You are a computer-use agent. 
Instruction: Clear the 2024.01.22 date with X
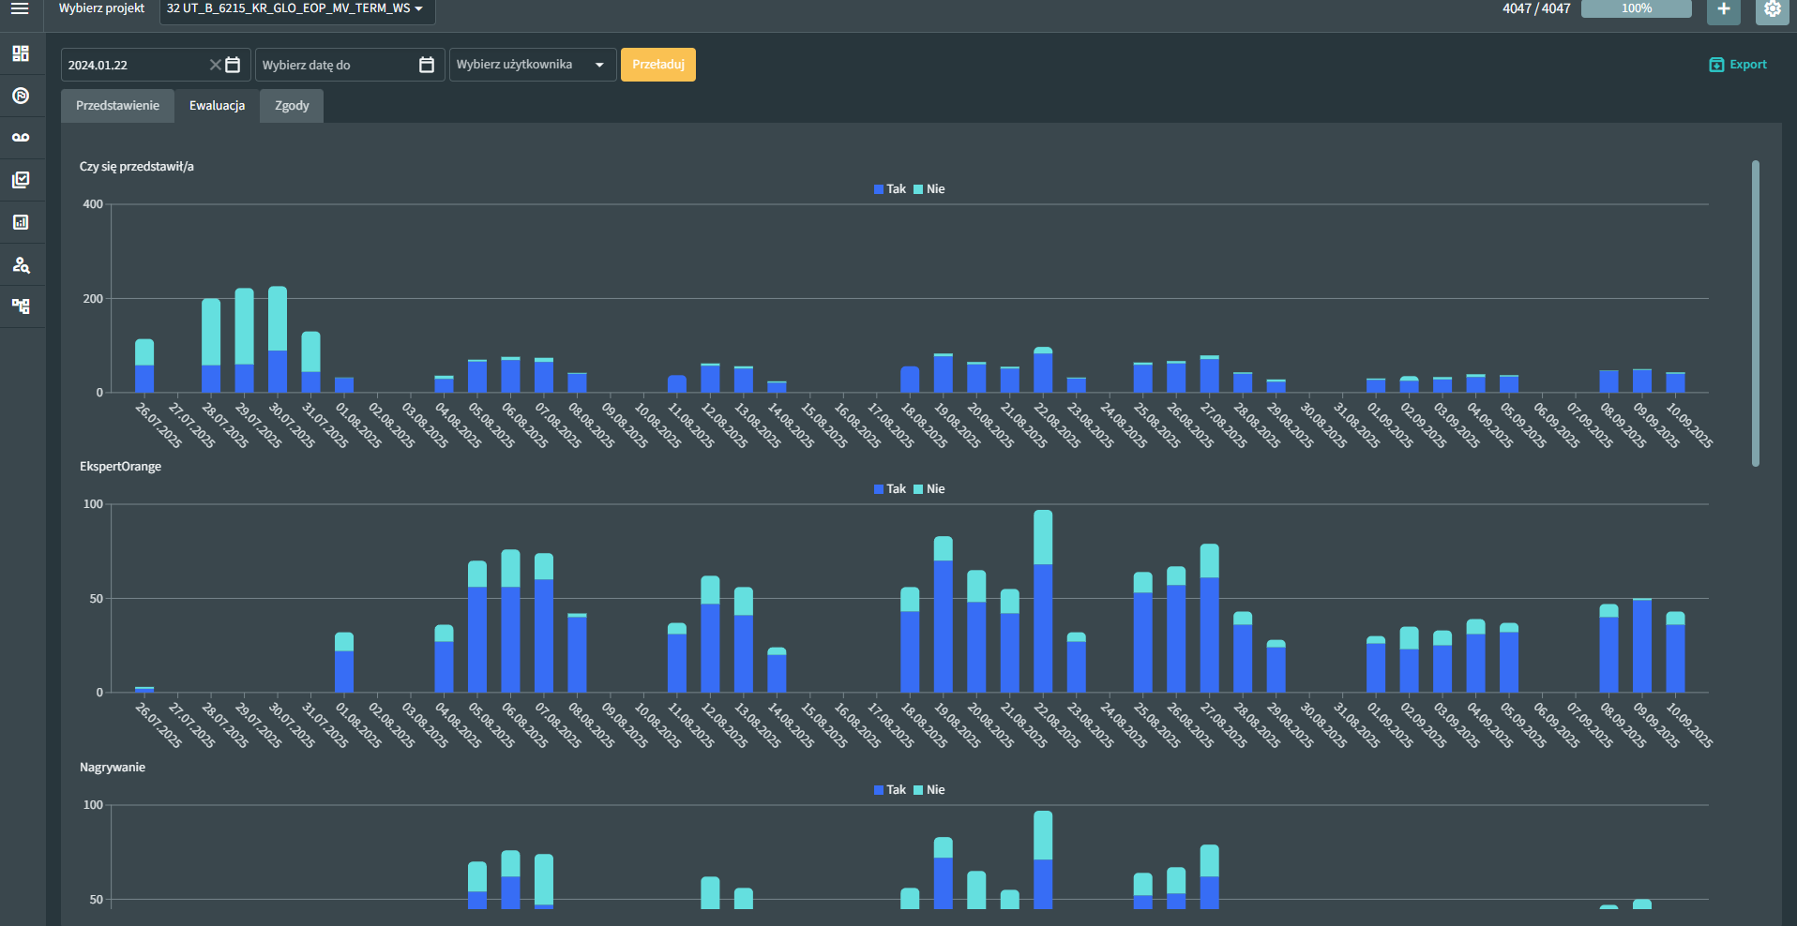point(215,65)
